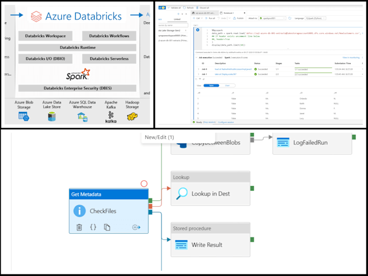Click the refresh icon beside sparkpool dropdown
Image resolution: width=368 pixels, height=276 pixels.
click(290, 18)
